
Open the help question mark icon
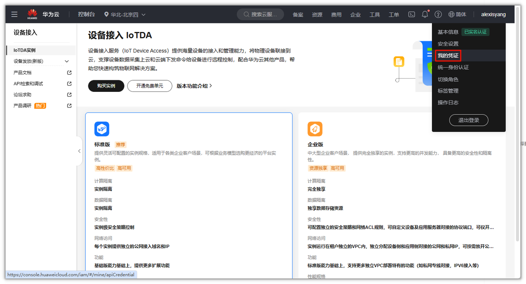(438, 14)
